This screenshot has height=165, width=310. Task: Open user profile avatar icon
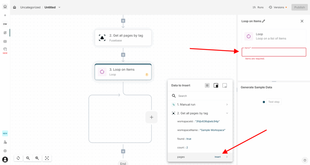point(5,159)
